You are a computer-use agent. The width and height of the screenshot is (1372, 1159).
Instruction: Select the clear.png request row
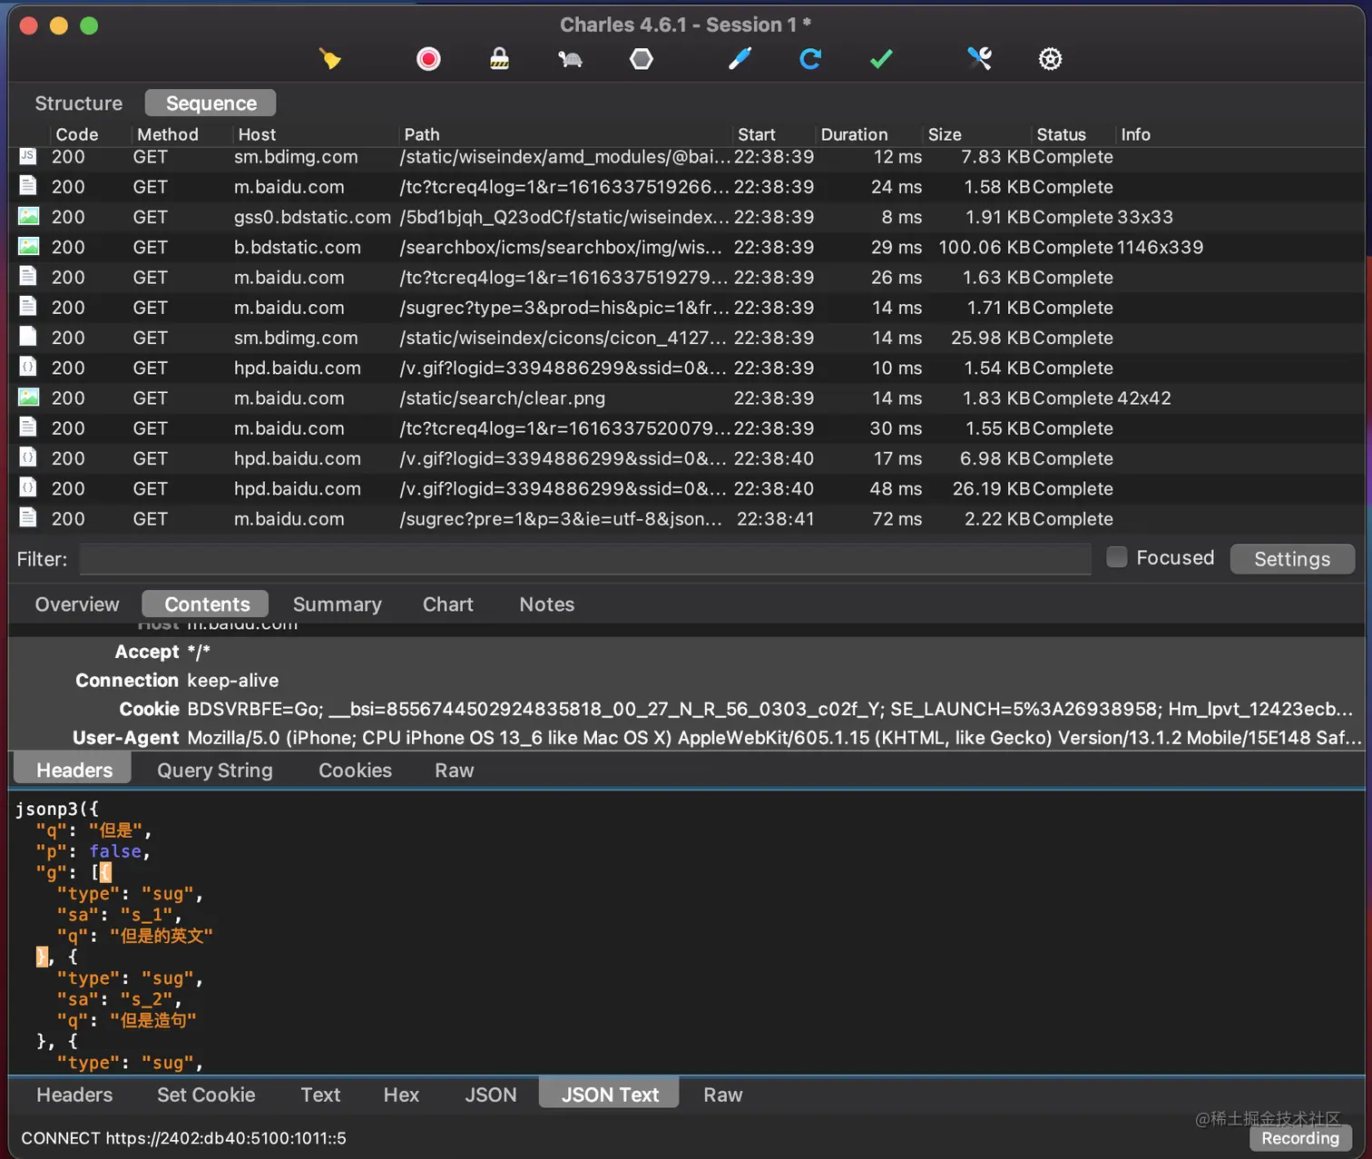click(502, 398)
